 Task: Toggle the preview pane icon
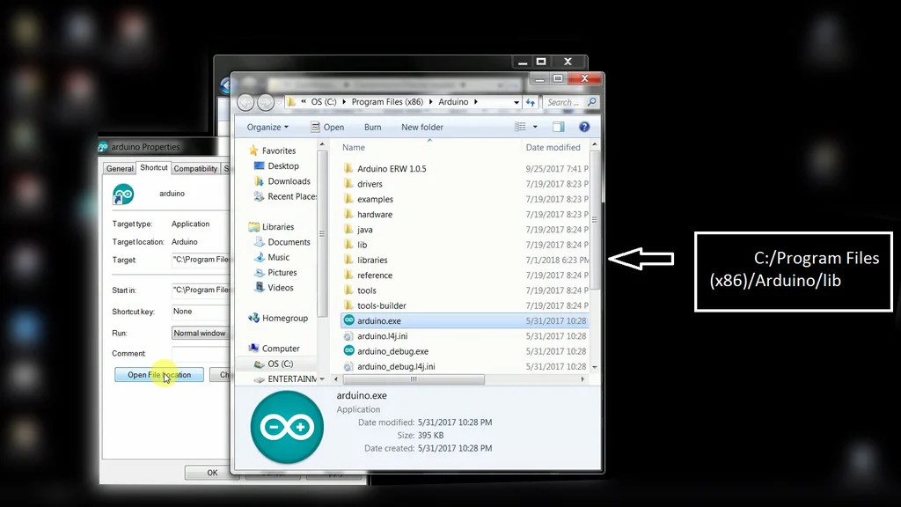pos(559,127)
